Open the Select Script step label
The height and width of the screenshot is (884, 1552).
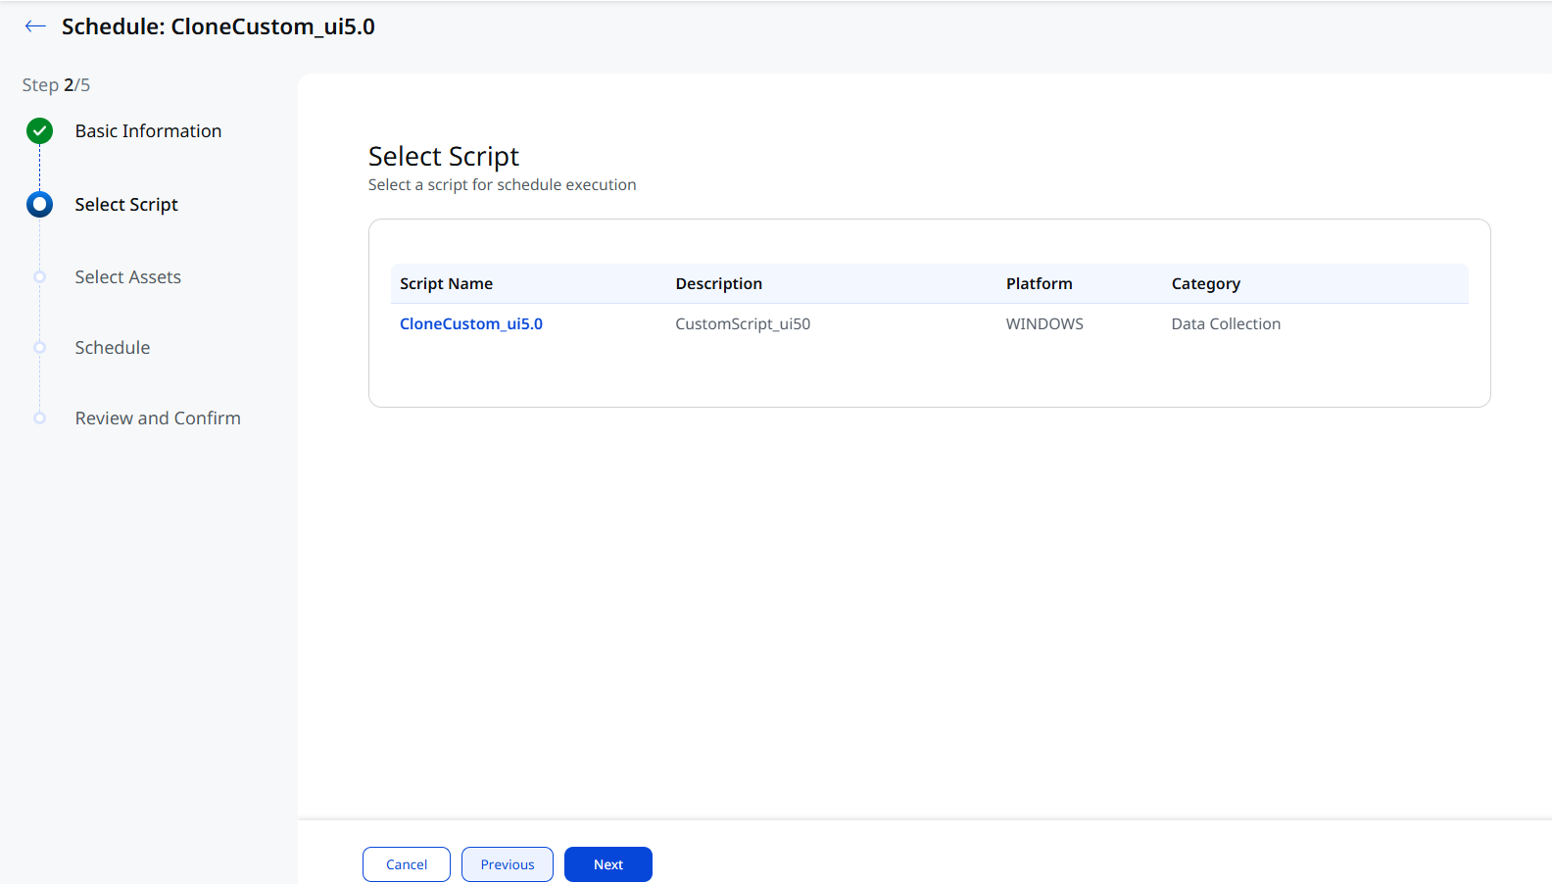pos(126,205)
